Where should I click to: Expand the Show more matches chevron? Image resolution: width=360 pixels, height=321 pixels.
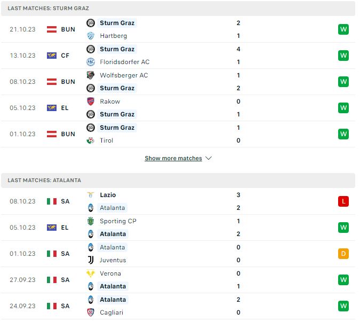point(209,158)
